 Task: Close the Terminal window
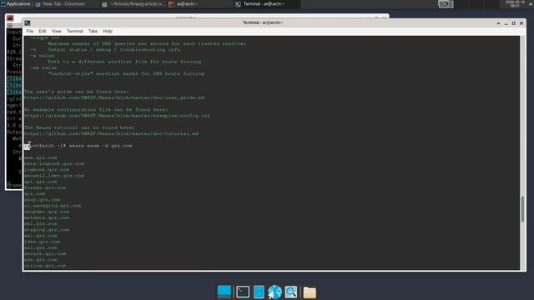pyautogui.click(x=521, y=23)
